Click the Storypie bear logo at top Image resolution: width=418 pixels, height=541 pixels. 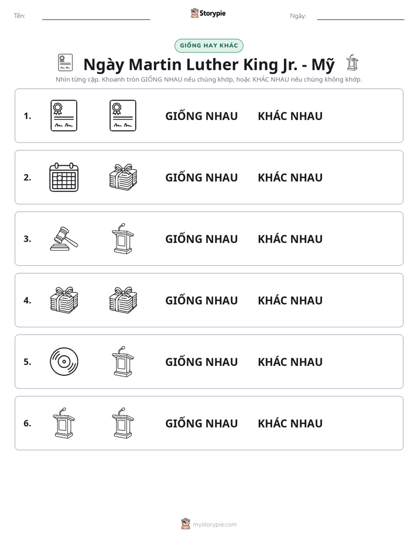[x=194, y=13]
